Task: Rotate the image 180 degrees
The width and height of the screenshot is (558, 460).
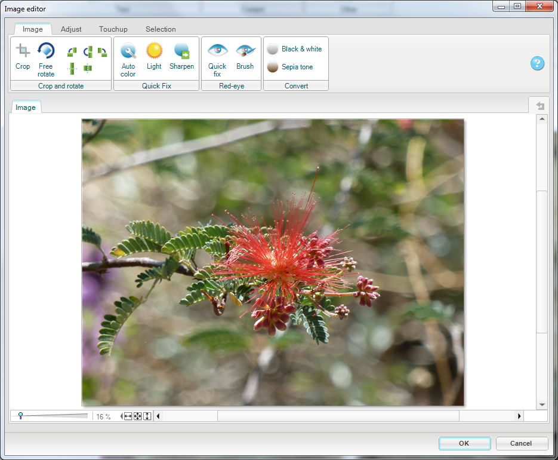Action: tap(88, 52)
